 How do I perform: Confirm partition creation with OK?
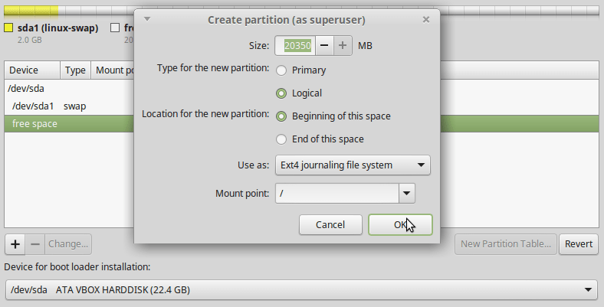click(x=400, y=224)
